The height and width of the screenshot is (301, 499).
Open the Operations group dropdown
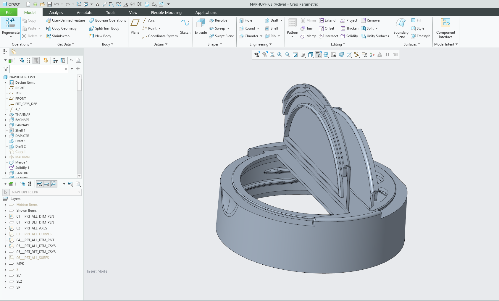pyautogui.click(x=22, y=44)
